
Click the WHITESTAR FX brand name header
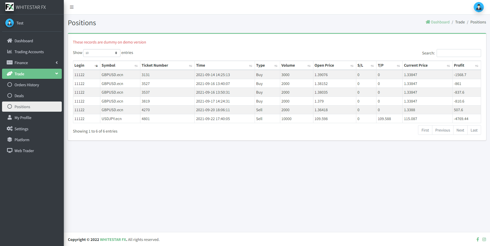tap(31, 7)
